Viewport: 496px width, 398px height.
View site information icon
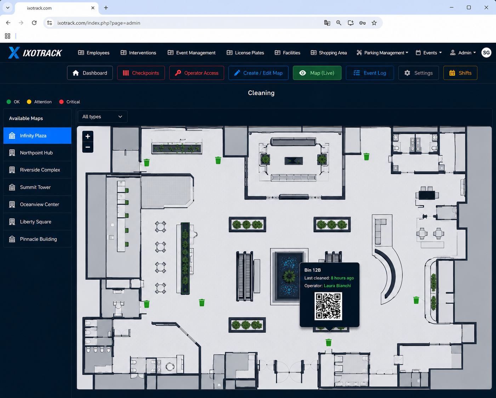(x=50, y=23)
